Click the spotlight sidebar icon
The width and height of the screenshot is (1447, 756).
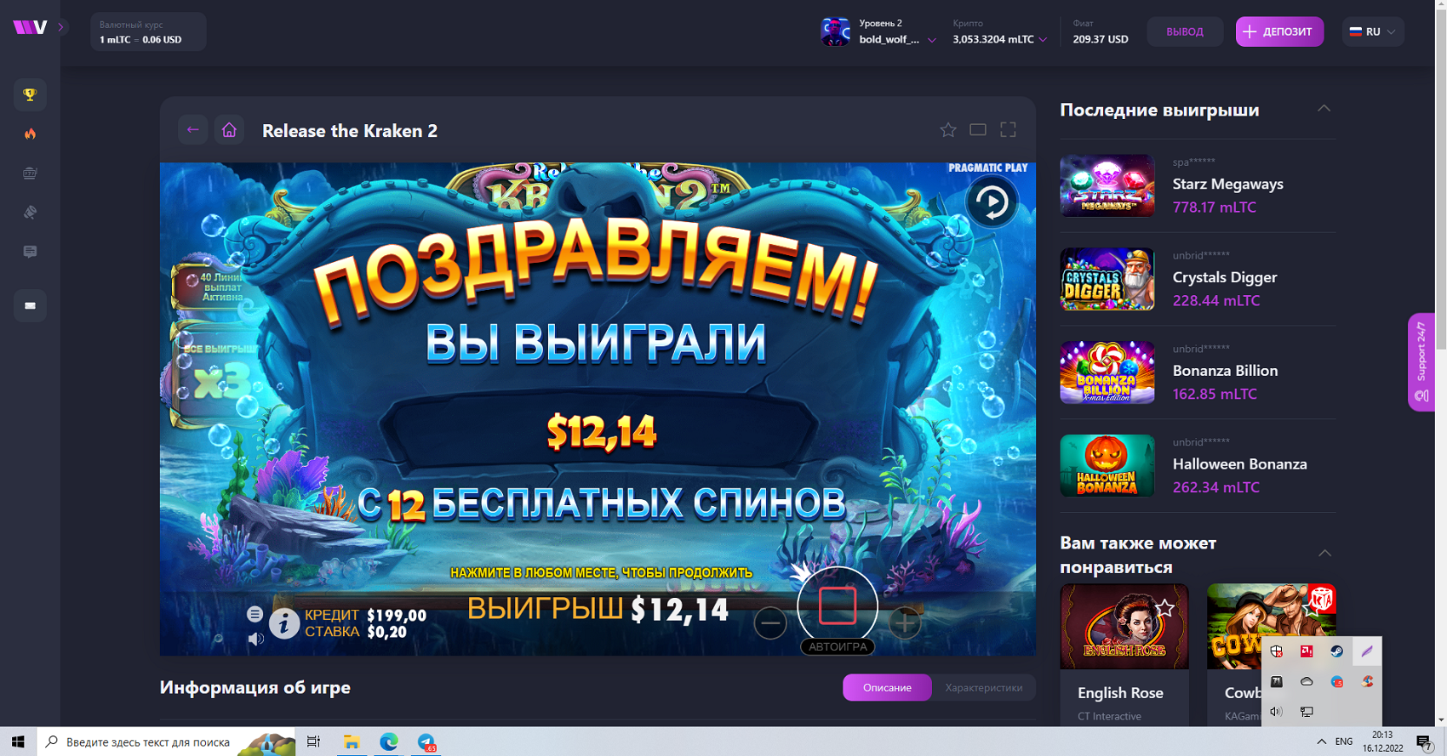click(x=30, y=212)
